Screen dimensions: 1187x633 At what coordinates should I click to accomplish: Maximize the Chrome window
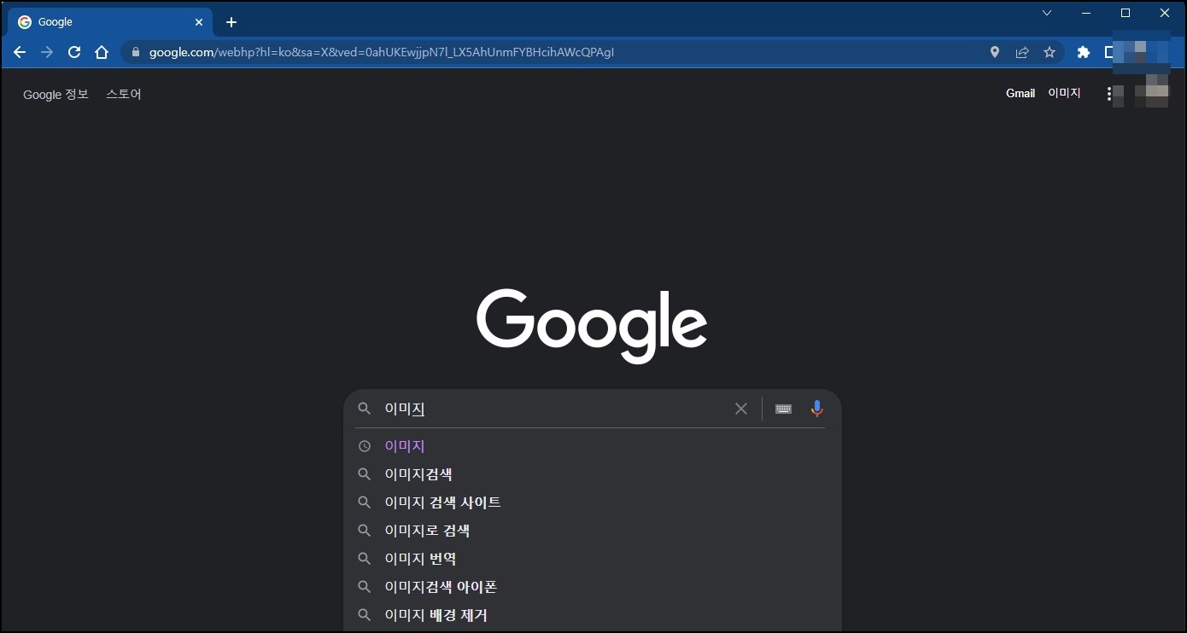[x=1126, y=13]
